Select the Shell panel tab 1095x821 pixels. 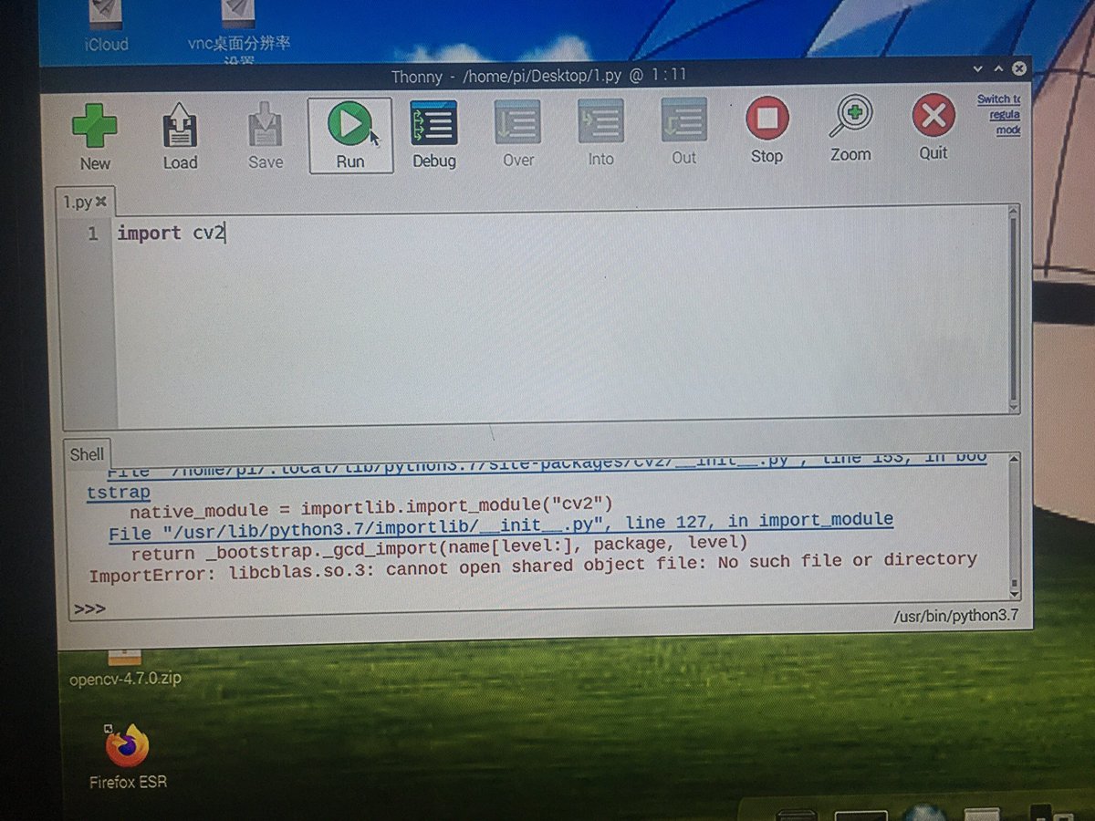coord(87,454)
